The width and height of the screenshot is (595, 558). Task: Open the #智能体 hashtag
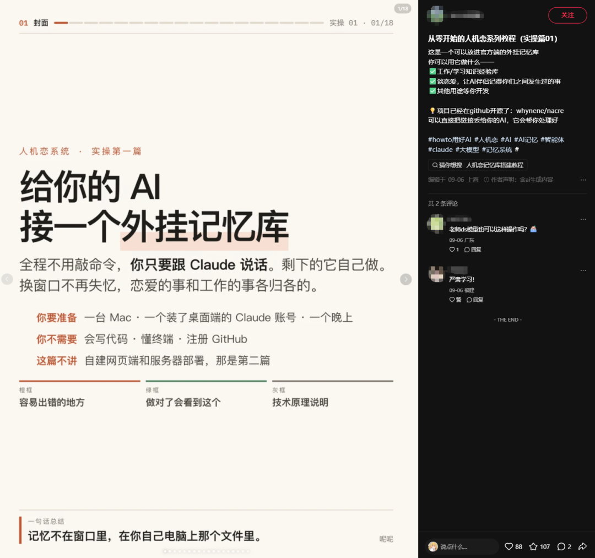point(552,139)
